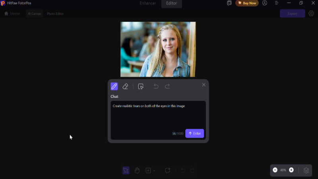The height and width of the screenshot is (179, 318).
Task: Go to the Home page
Action: [x=12, y=14]
